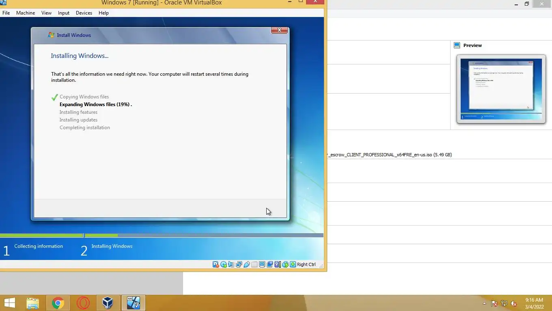Click the Collecting information stage label
552x311 pixels.
[39, 246]
